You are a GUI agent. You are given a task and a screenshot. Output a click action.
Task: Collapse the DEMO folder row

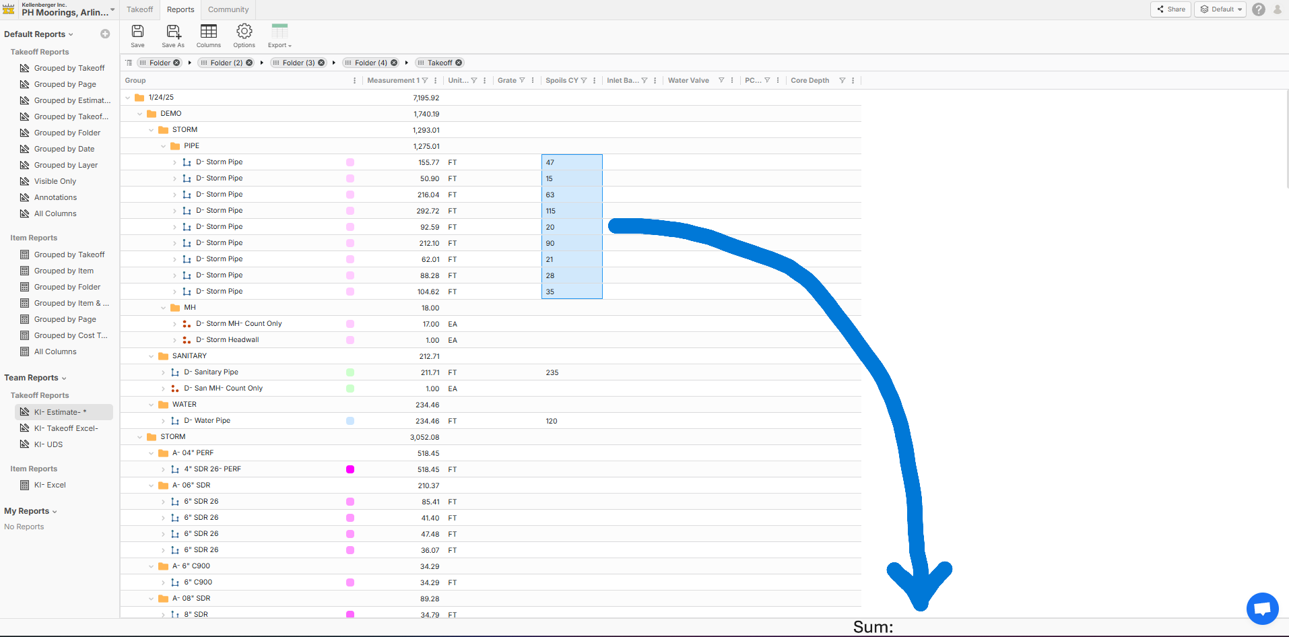click(x=140, y=114)
